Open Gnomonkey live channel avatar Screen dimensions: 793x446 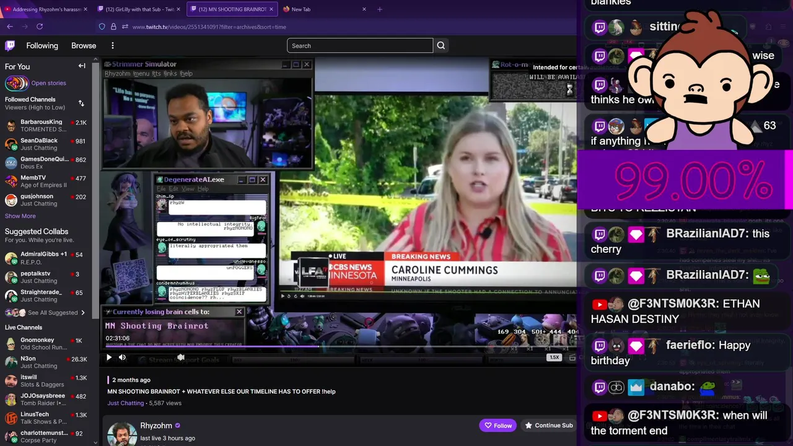pyautogui.click(x=11, y=344)
